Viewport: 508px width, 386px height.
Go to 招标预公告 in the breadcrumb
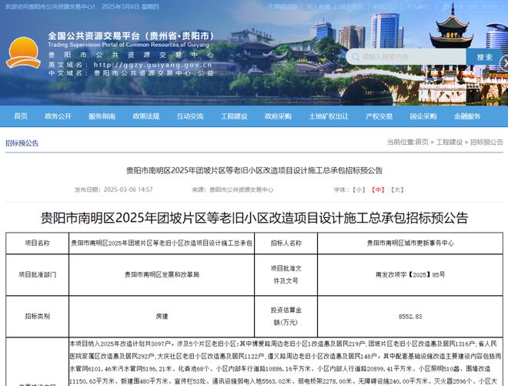click(x=486, y=142)
